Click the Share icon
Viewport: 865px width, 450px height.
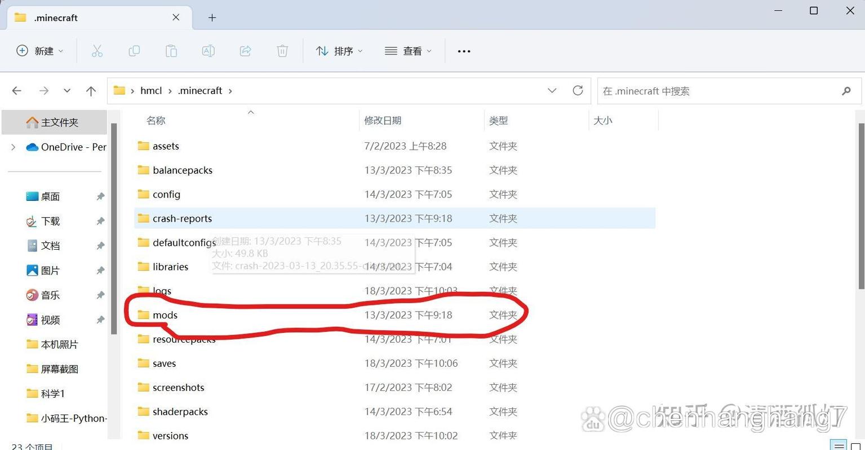coord(245,51)
